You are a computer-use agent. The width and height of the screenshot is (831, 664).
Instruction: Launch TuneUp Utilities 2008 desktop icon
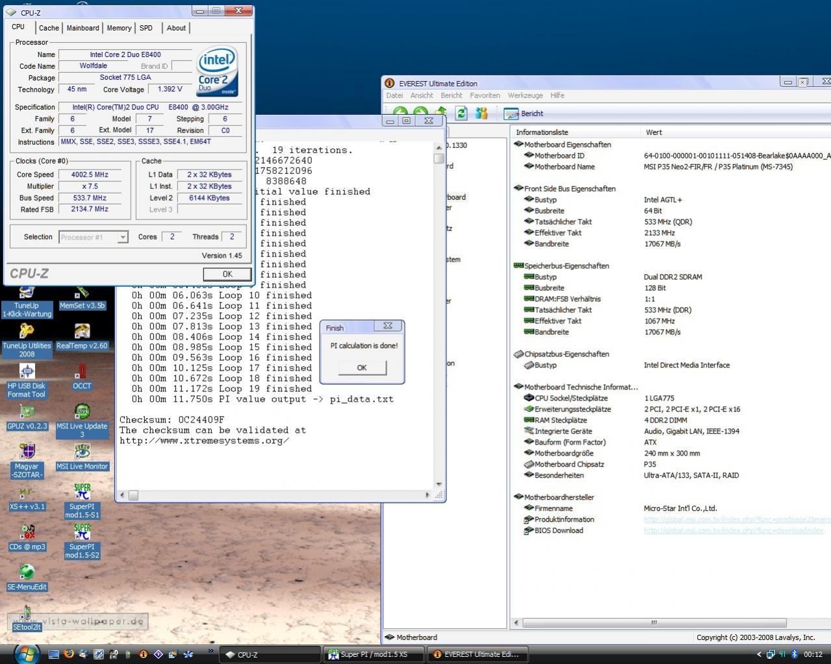click(x=27, y=341)
